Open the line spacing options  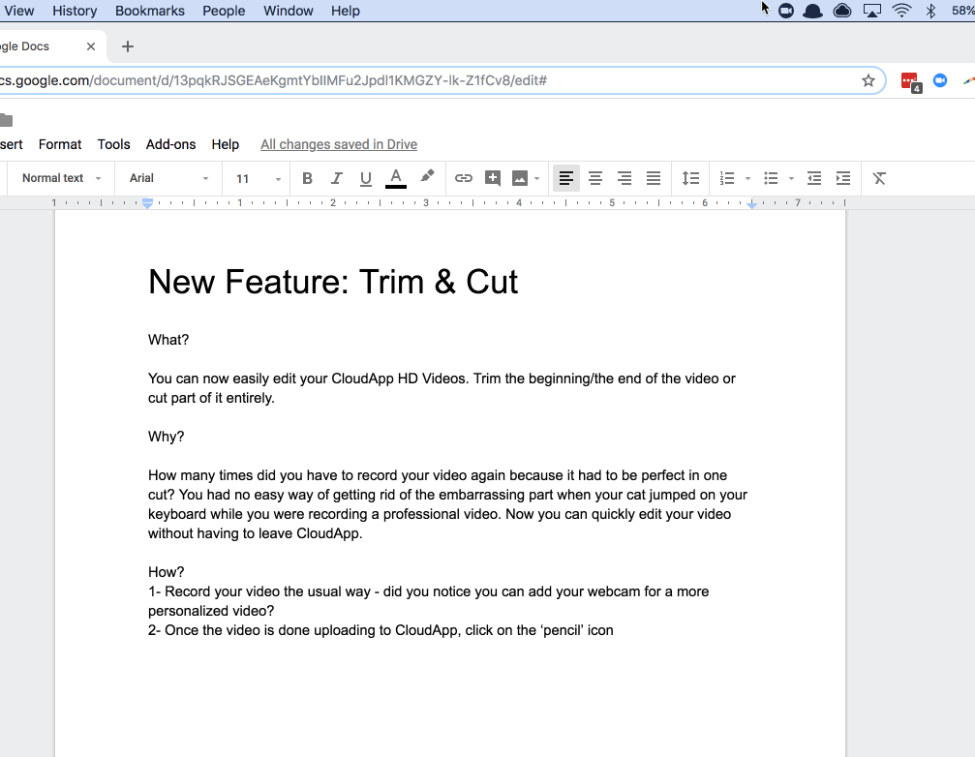(690, 178)
